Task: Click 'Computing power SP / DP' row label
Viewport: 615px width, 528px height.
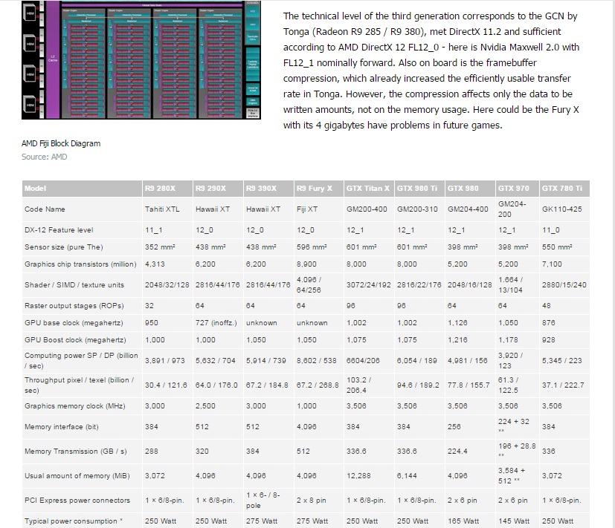Action: point(81,361)
